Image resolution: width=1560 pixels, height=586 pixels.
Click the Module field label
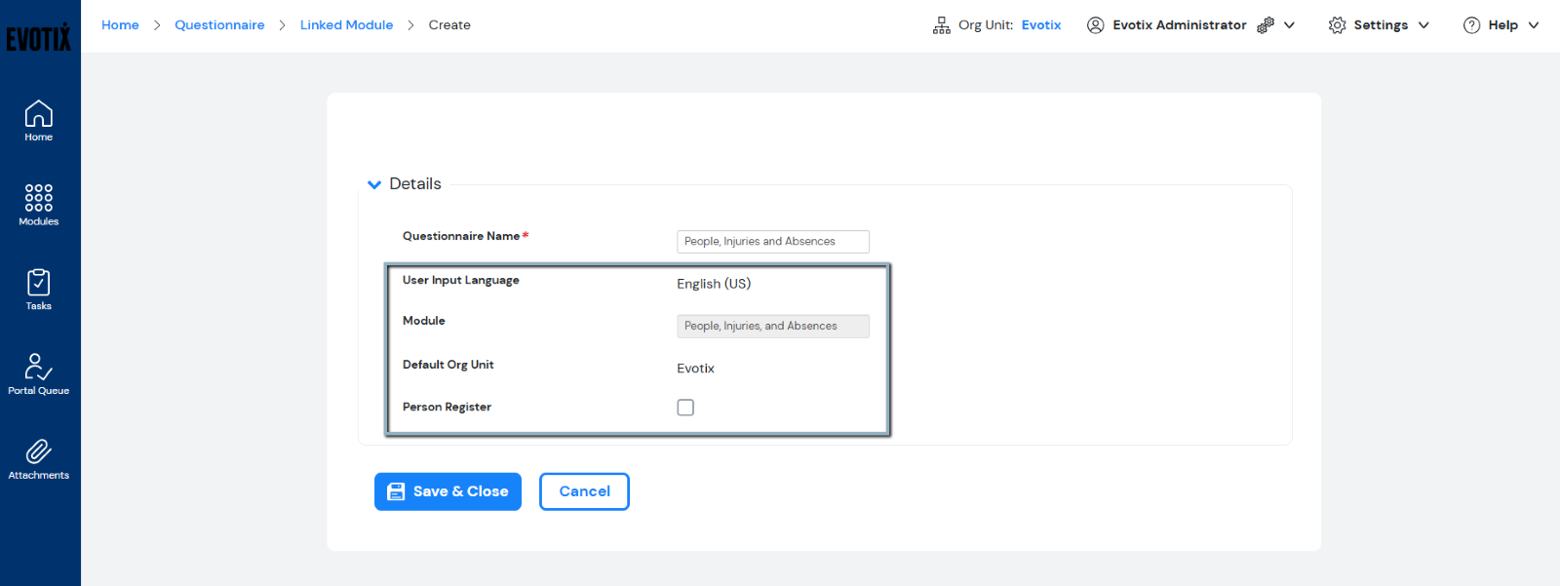(x=423, y=321)
